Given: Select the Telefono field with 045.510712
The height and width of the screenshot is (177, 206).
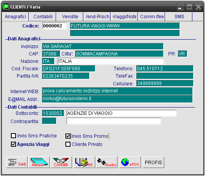Looking at the screenshot, I should [165, 69].
